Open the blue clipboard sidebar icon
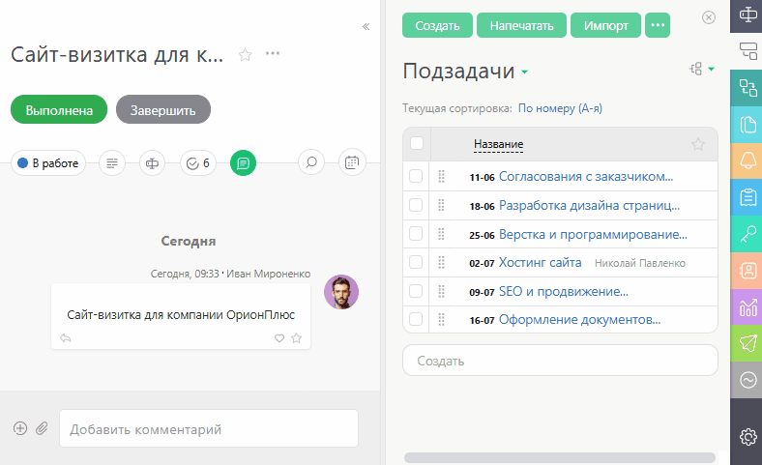This screenshot has height=465, width=762. coord(747,197)
